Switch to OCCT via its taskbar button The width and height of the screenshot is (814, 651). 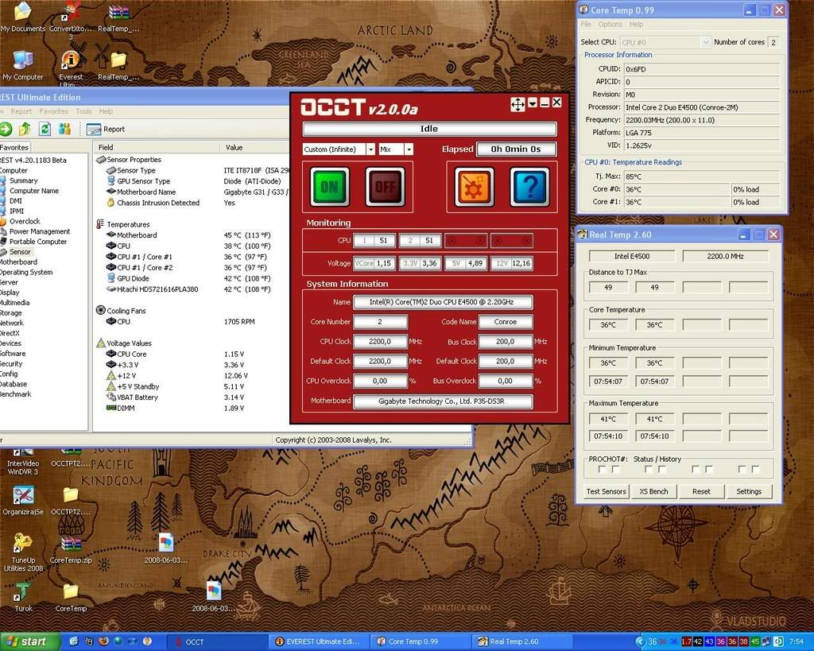tap(216, 641)
